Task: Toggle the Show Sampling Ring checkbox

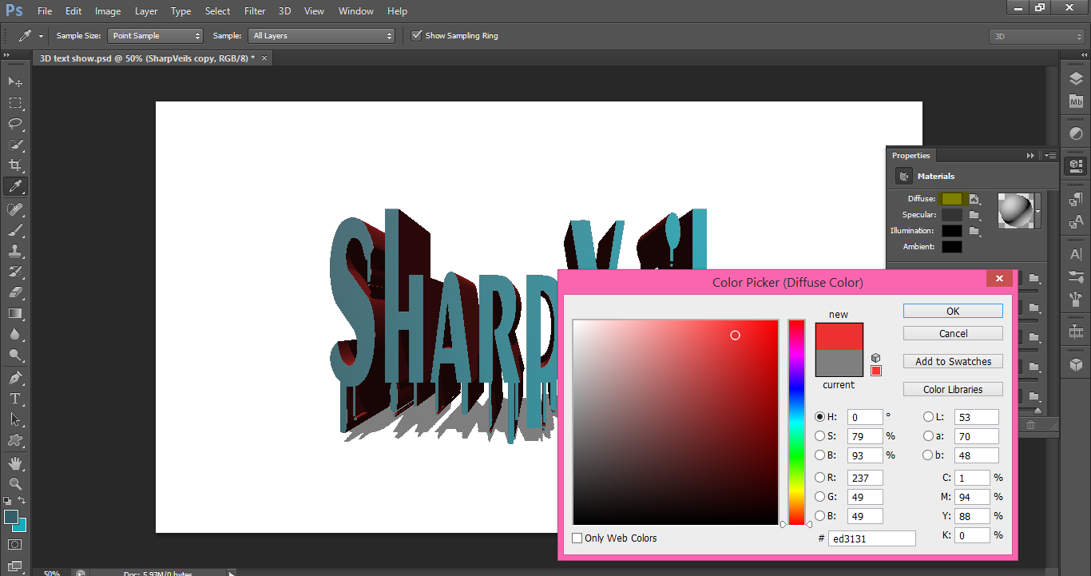Action: [x=416, y=36]
